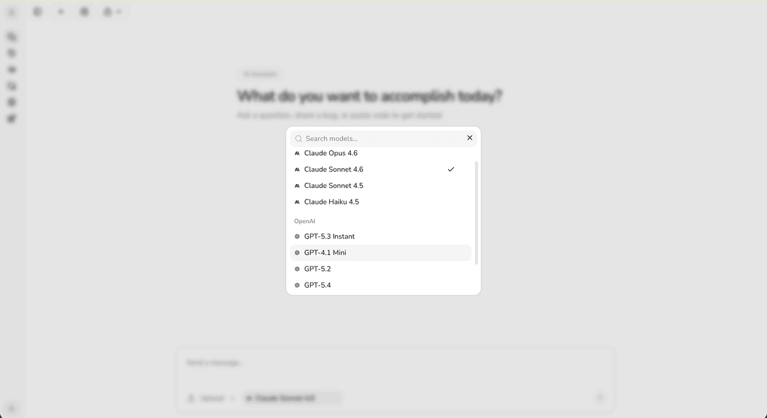Close the model search dialog
This screenshot has height=418, width=767.
click(x=470, y=137)
